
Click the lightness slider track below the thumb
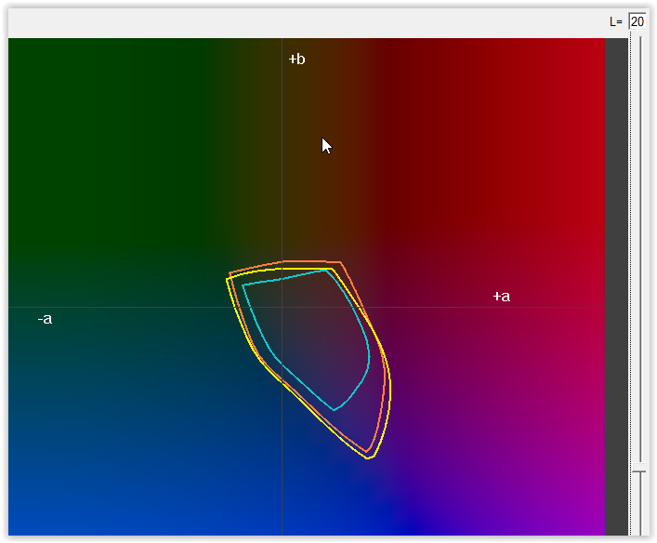[638, 507]
